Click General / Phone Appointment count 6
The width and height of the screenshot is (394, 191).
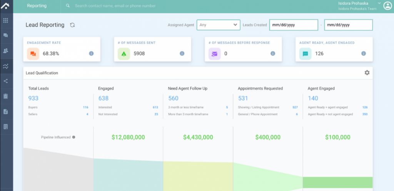[297, 114]
